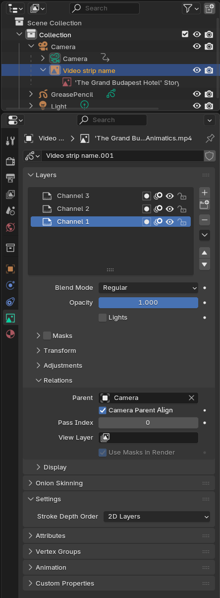The width and height of the screenshot is (220, 598).
Task: Click the outliner search field
Action: pos(104,8)
